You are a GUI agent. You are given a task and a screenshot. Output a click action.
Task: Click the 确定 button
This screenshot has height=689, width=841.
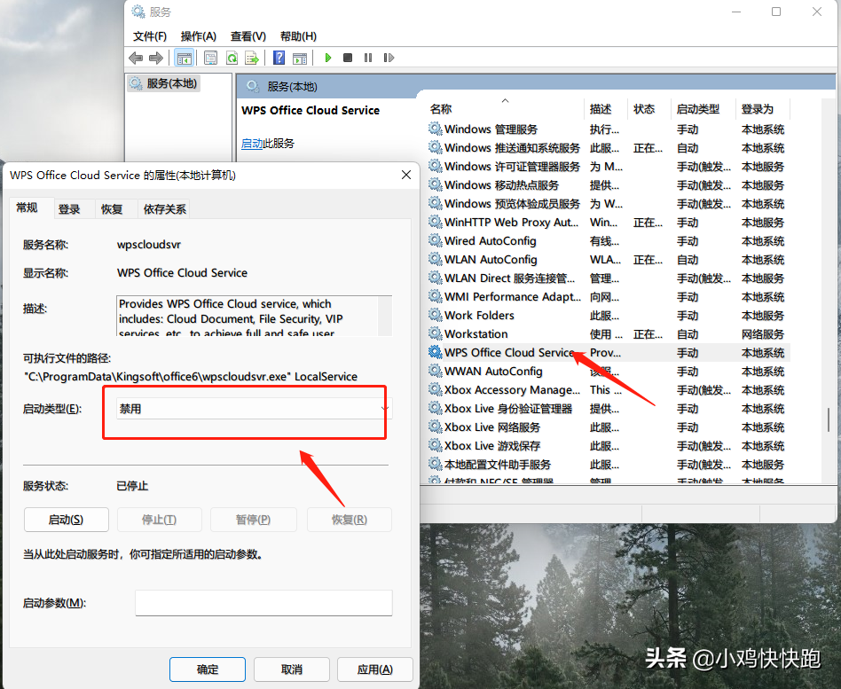[208, 669]
